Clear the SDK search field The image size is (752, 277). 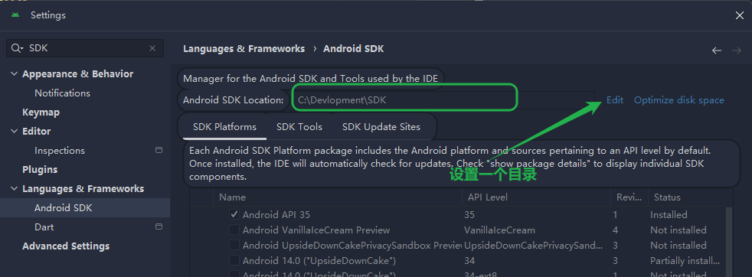152,48
